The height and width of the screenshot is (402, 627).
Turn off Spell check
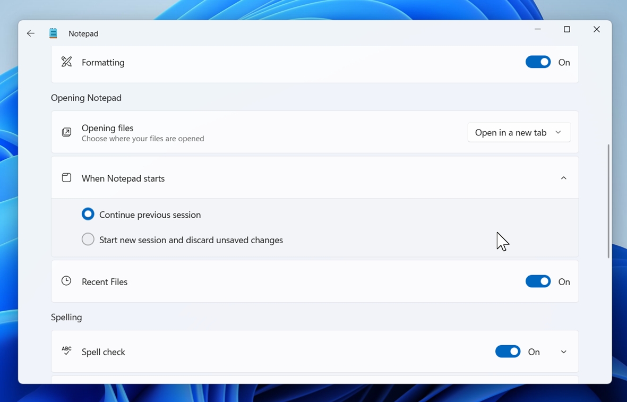click(x=508, y=351)
